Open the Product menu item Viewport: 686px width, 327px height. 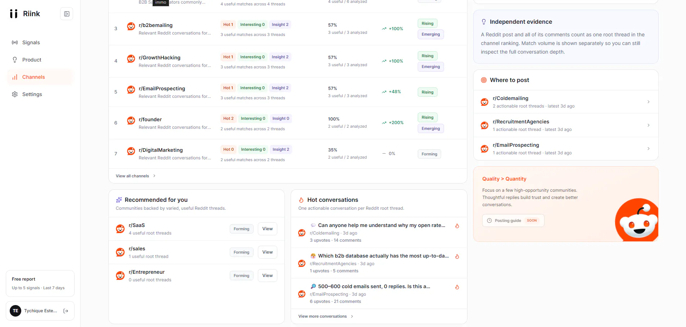(x=40, y=60)
